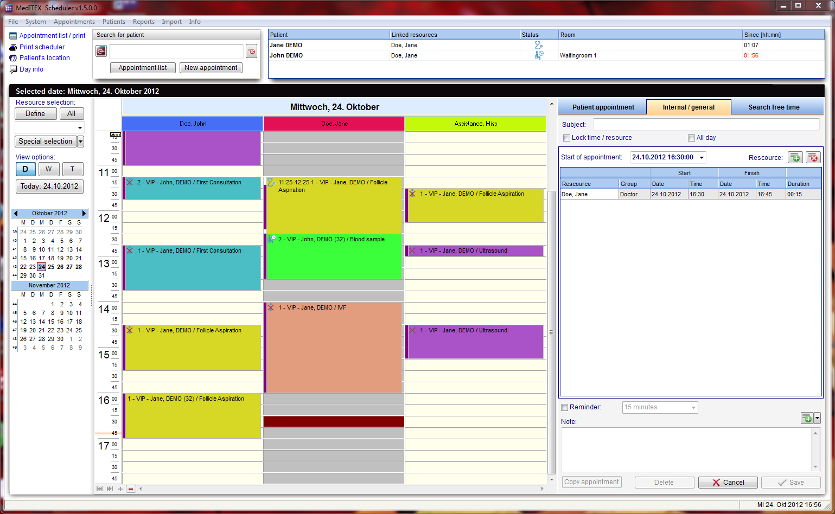Screen dimensions: 835x514
Task: Click the red minus zoom icon below scheduler
Action: point(131,489)
